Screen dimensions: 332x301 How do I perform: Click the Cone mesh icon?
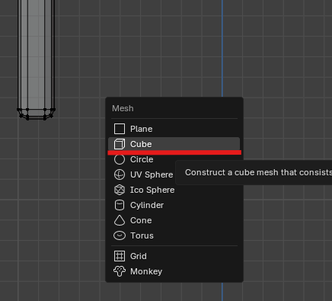click(120, 220)
